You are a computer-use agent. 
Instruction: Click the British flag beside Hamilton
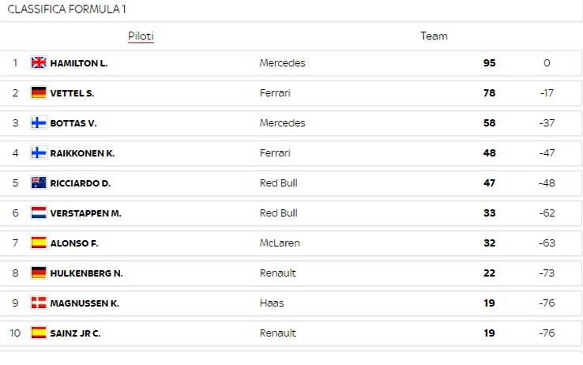point(39,63)
